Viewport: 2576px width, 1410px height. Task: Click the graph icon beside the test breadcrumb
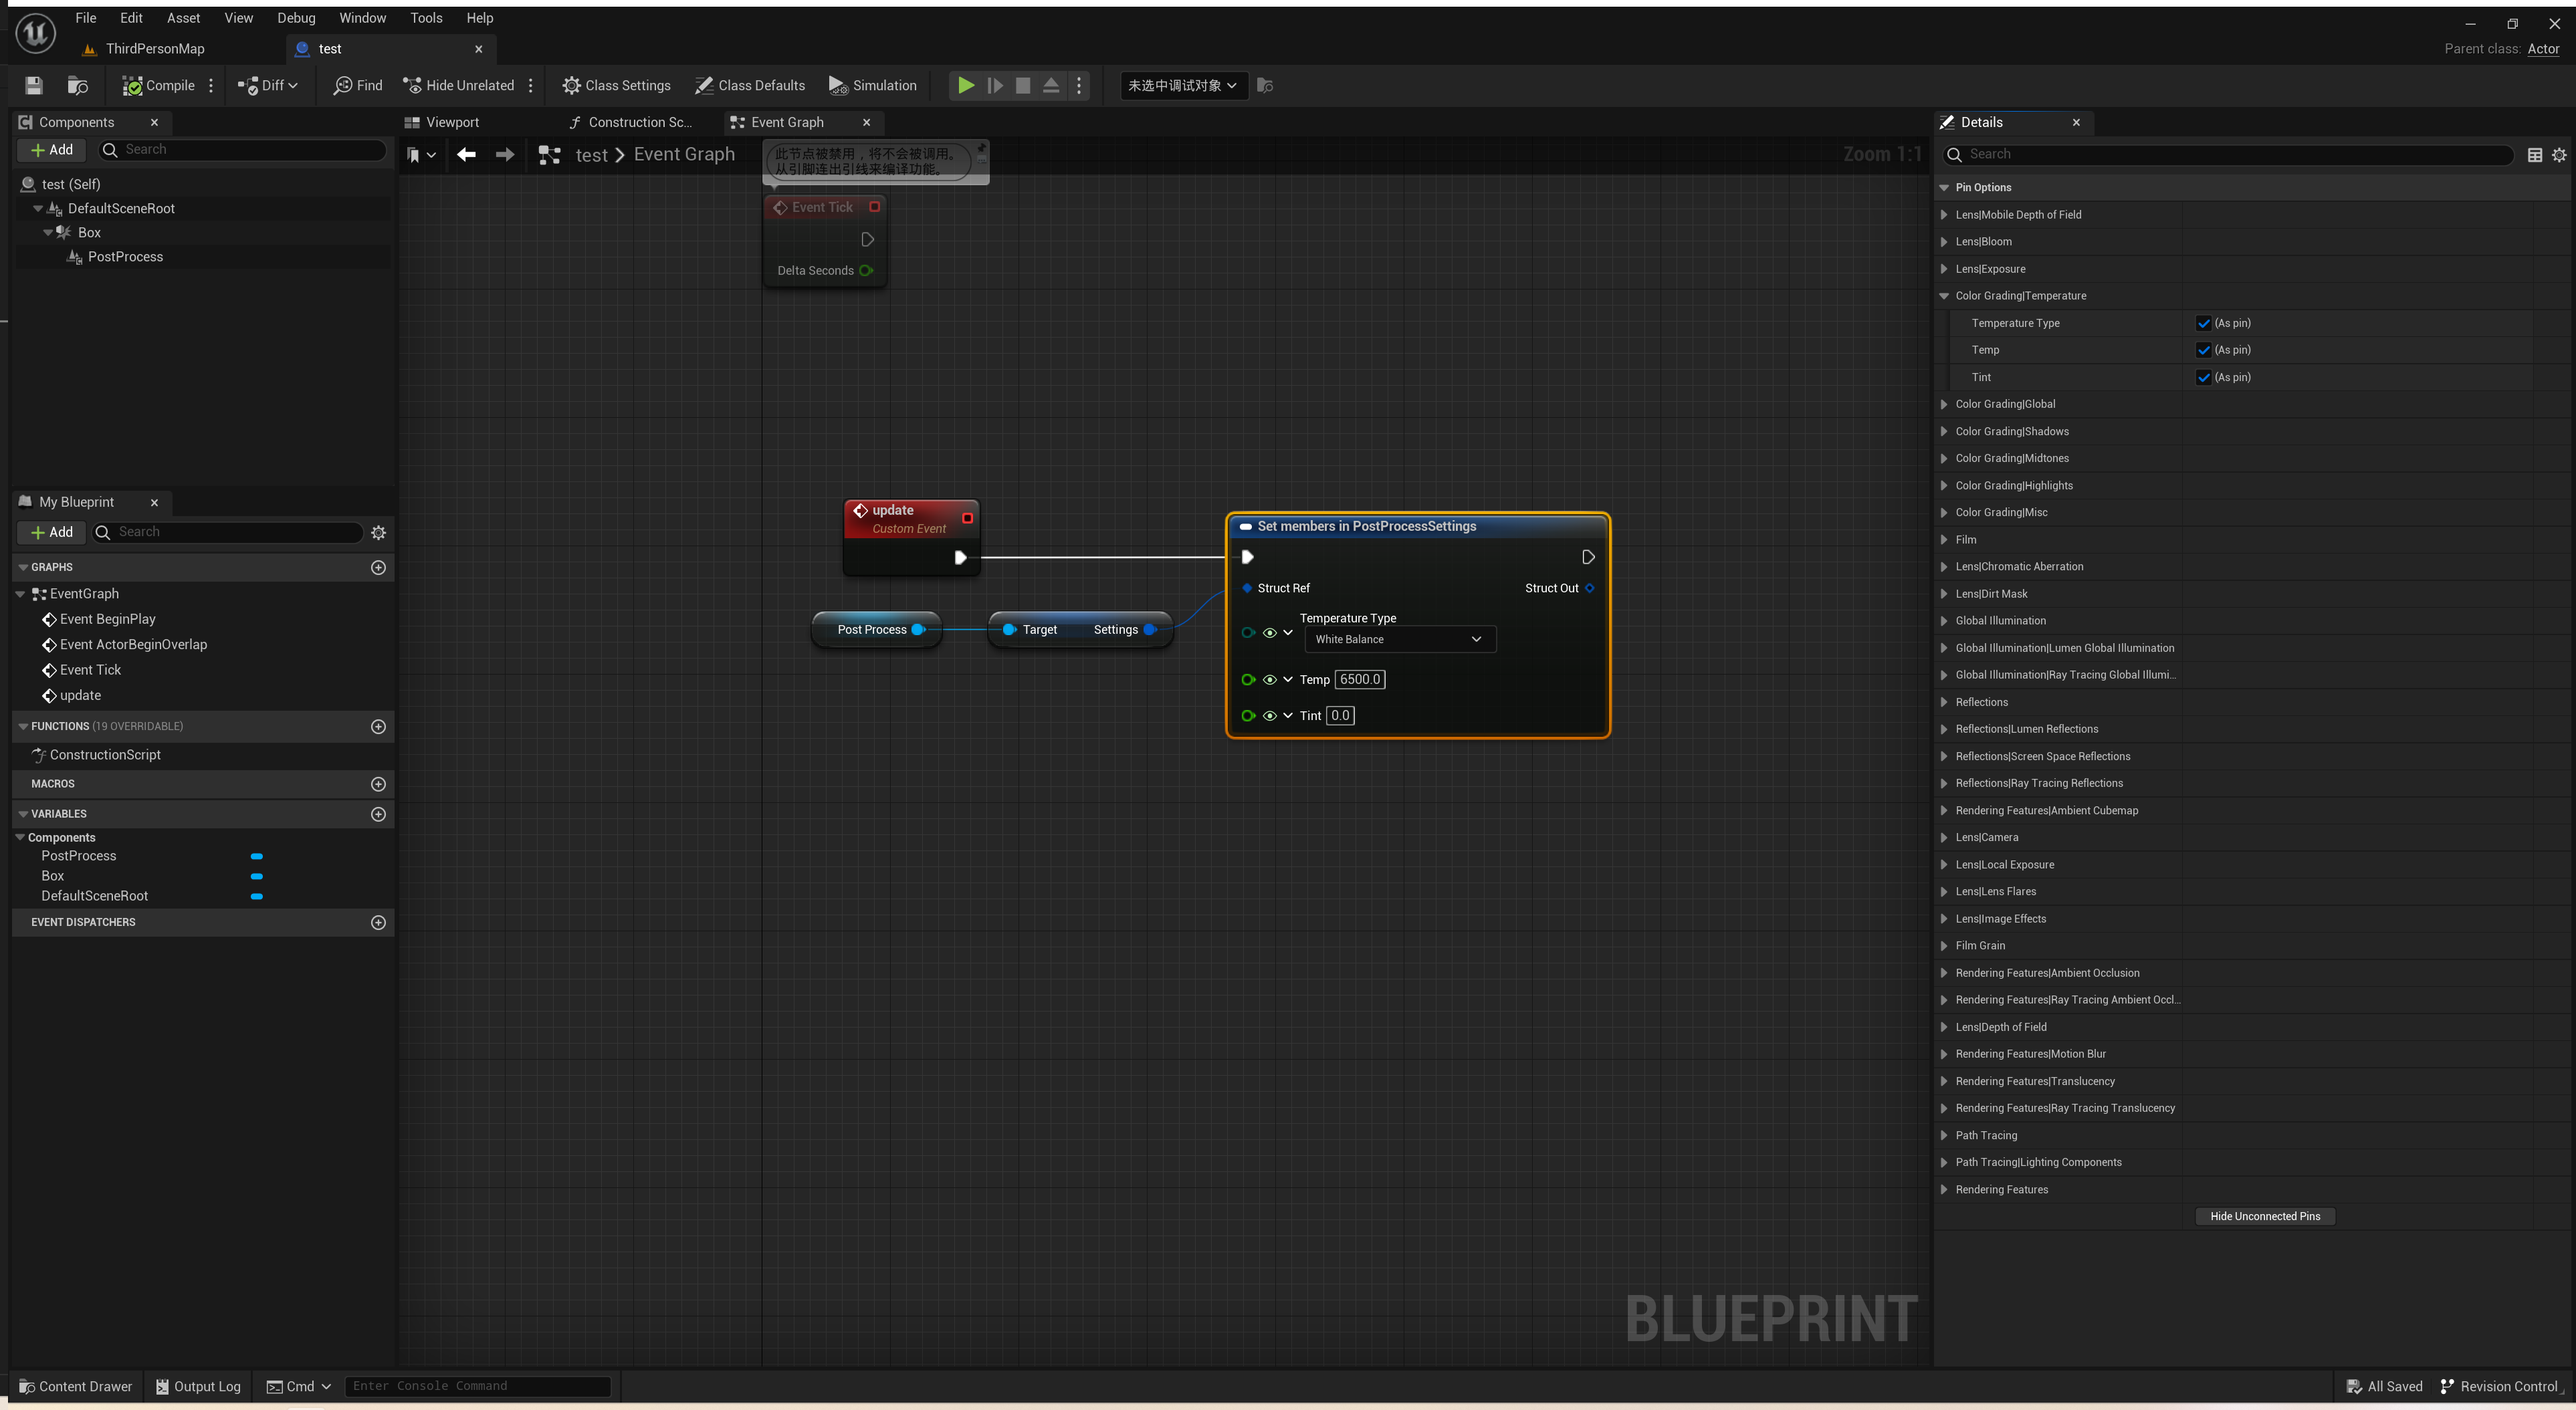[x=549, y=155]
